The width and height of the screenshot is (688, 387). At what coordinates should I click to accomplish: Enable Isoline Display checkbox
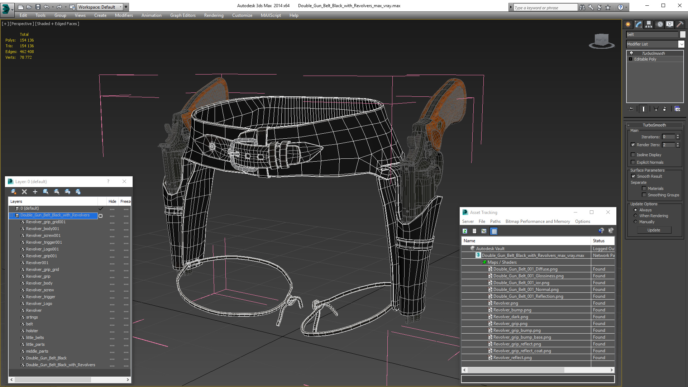(633, 155)
